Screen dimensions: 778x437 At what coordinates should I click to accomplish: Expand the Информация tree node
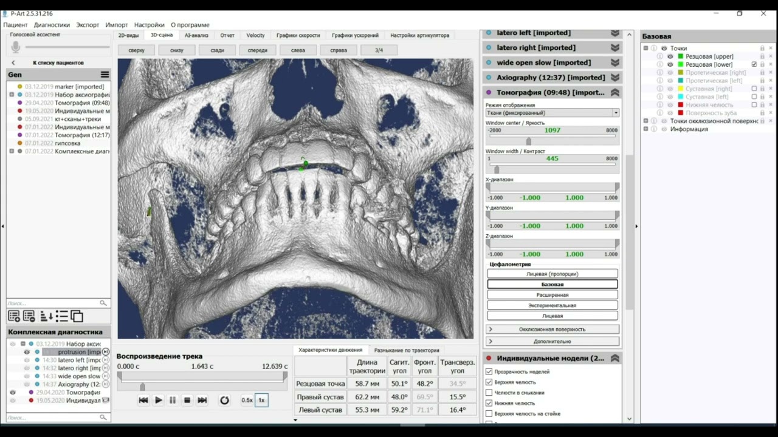[645, 129]
